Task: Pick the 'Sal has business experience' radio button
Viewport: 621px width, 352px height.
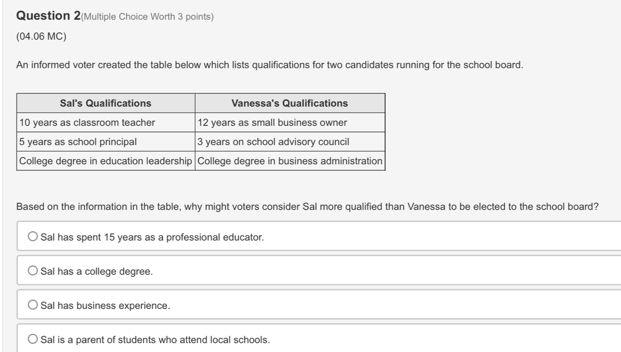Action: (33, 305)
